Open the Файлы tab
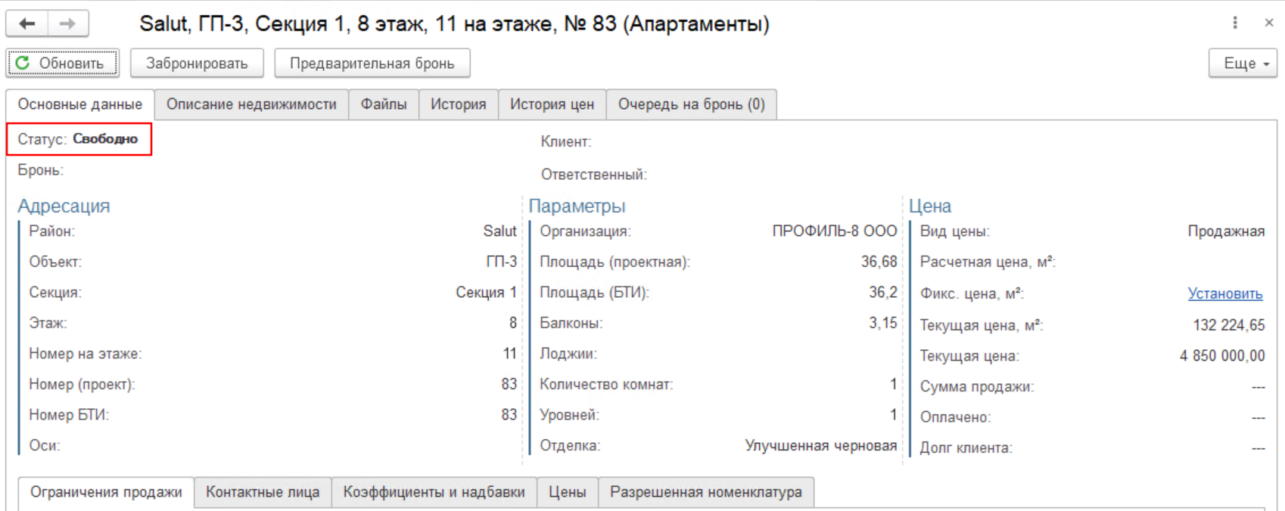This screenshot has width=1285, height=511. [384, 104]
